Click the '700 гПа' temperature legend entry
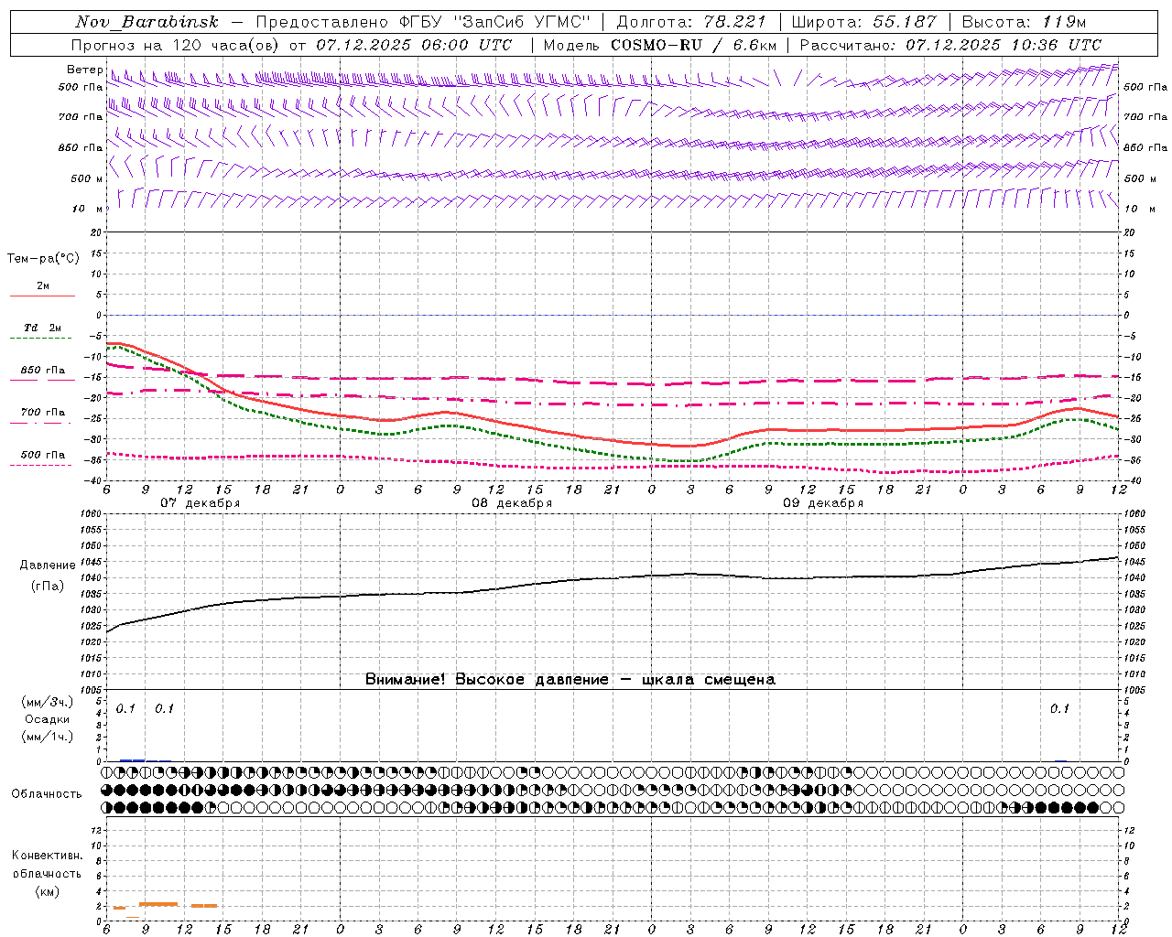Screen dimensions: 1172x937 (42, 413)
